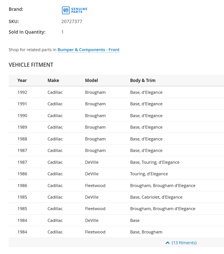Click the 1986 DeVille Touring row
This screenshot has height=254, width=224.
point(116,174)
